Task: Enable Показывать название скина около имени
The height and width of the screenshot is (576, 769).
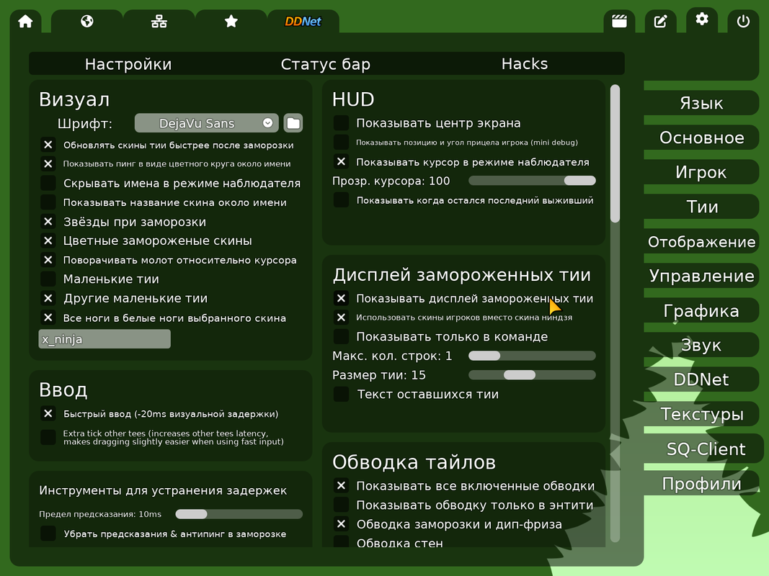Action: 48,202
